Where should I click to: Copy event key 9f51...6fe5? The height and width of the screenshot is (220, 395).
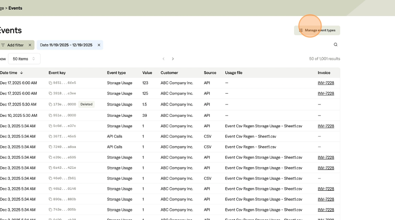pyautogui.click(x=51, y=83)
